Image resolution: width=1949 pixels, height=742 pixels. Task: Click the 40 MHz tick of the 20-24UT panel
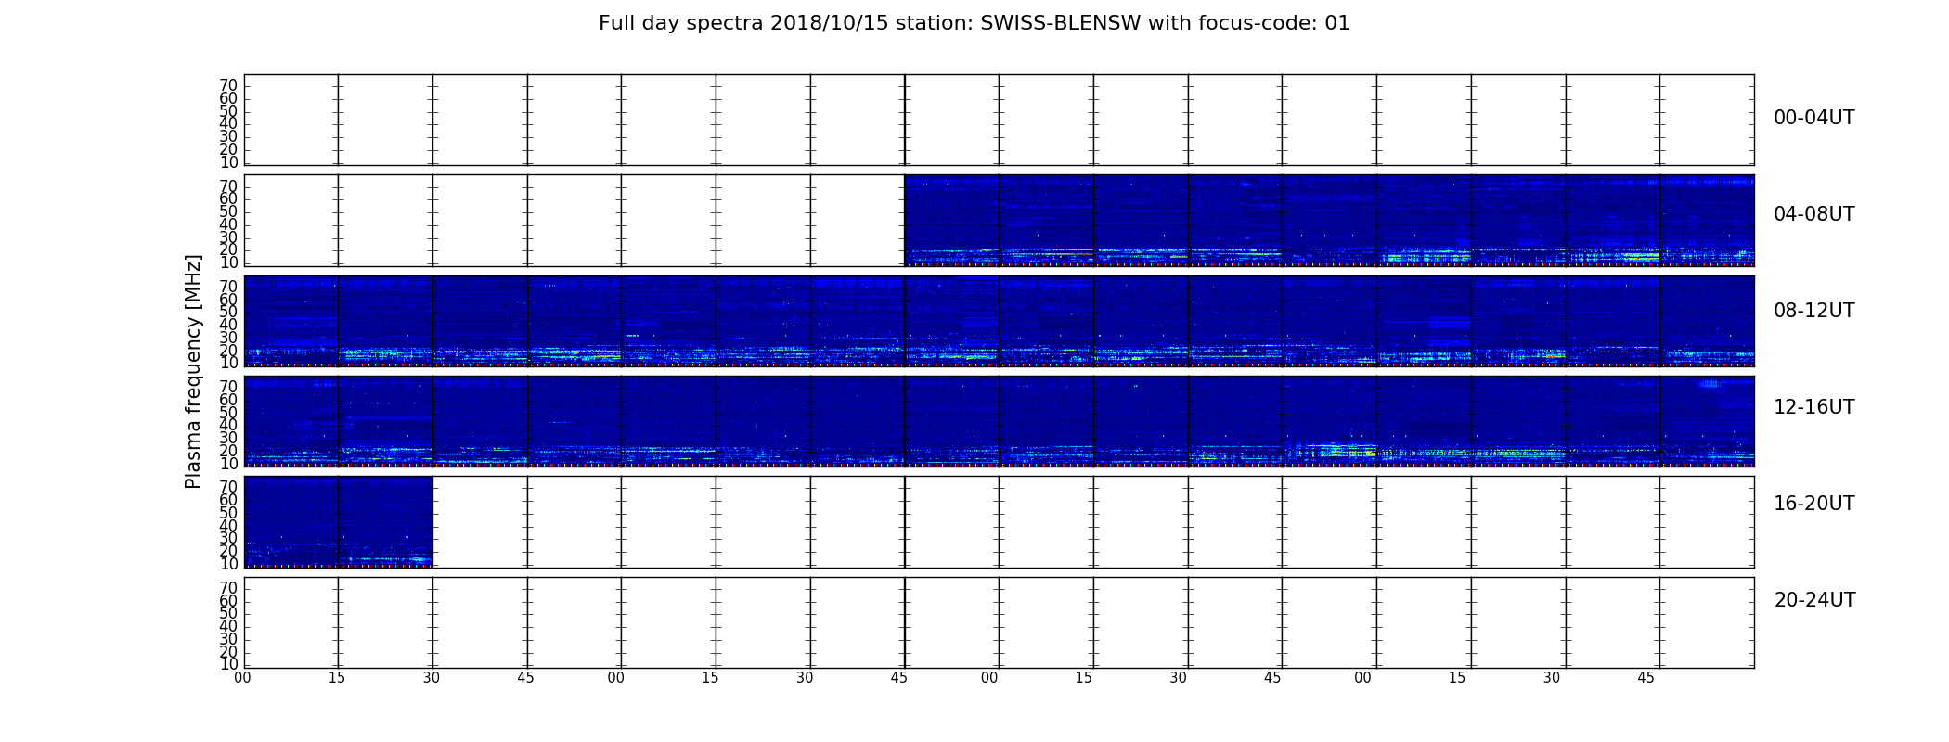[228, 626]
